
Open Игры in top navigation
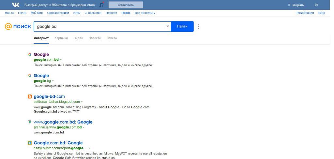[x=77, y=13]
